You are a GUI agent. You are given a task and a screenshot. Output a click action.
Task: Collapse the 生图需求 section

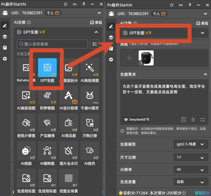pyautogui.click(x=205, y=74)
